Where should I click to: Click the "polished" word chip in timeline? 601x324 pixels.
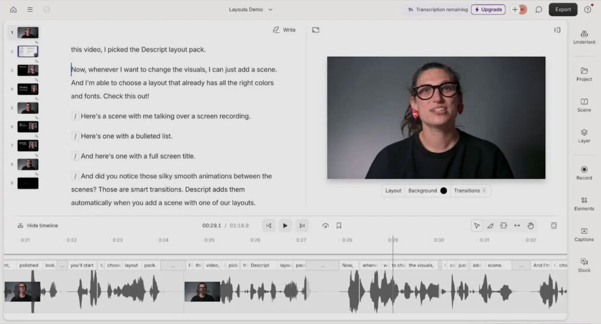pyautogui.click(x=29, y=265)
